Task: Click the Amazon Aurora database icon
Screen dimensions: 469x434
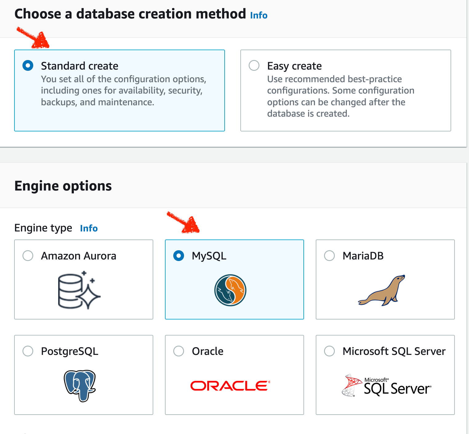Action: coord(79,290)
